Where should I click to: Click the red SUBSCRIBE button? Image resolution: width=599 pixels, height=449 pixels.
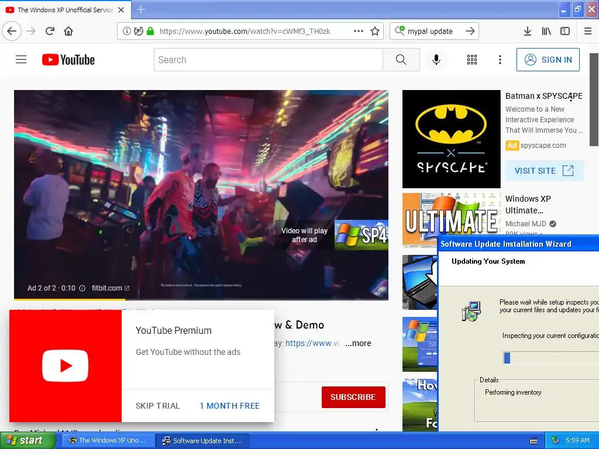[x=353, y=397]
